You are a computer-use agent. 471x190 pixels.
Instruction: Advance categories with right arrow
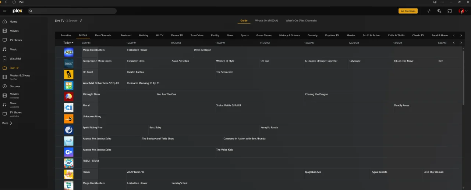tap(461, 36)
